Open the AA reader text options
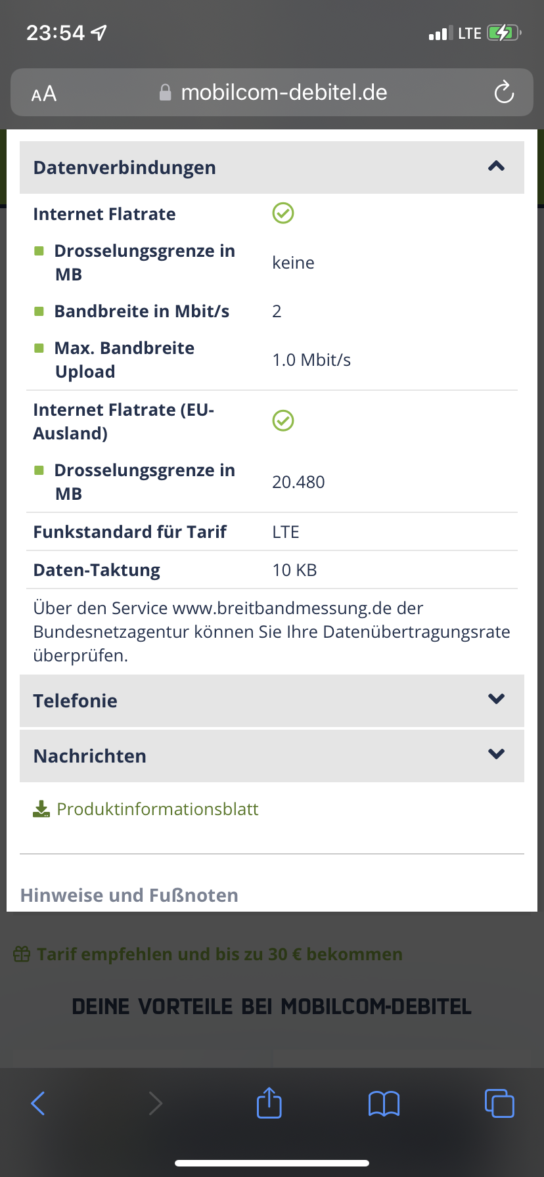The width and height of the screenshot is (544, 1177). [44, 94]
